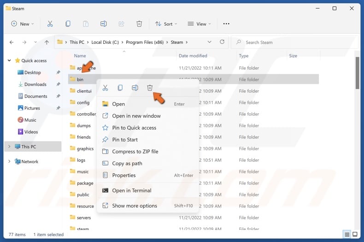This screenshot has height=242, width=364.
Task: Refresh the Steam folder view
Action: (x=222, y=42)
